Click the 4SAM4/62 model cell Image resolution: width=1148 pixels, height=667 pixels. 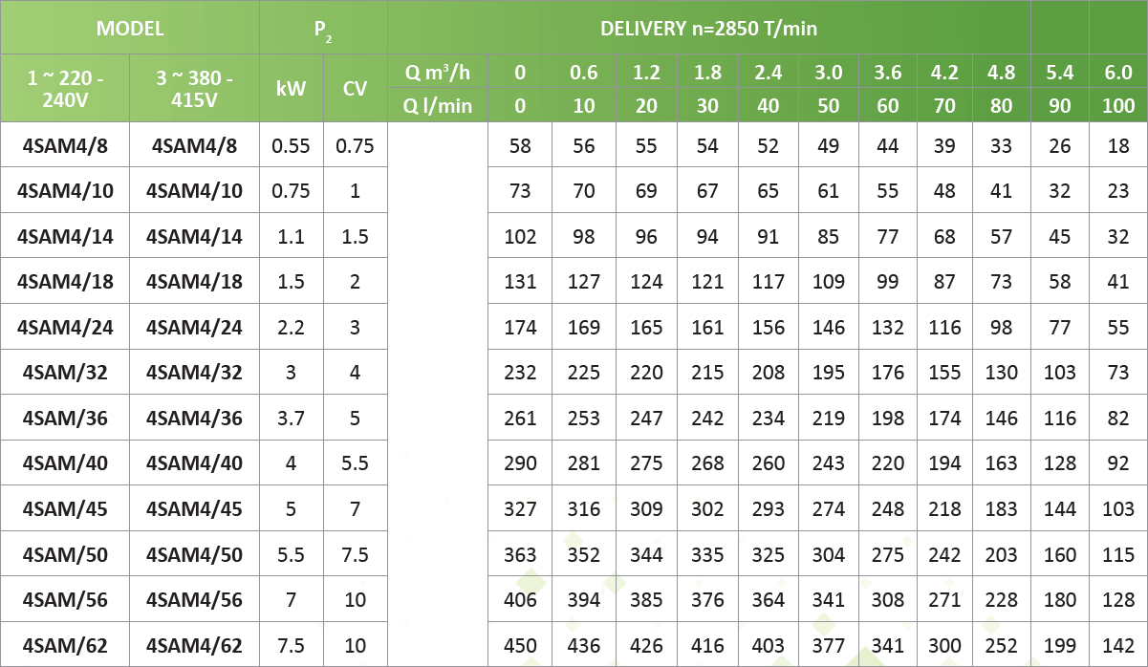tap(194, 645)
